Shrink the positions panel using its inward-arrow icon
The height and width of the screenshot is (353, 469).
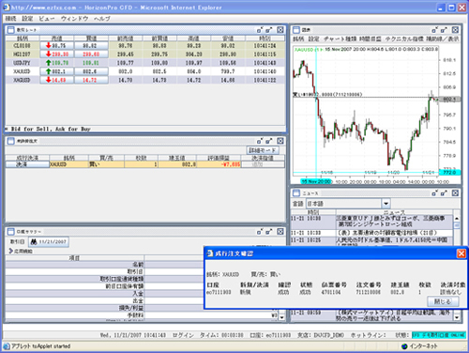click(x=260, y=141)
